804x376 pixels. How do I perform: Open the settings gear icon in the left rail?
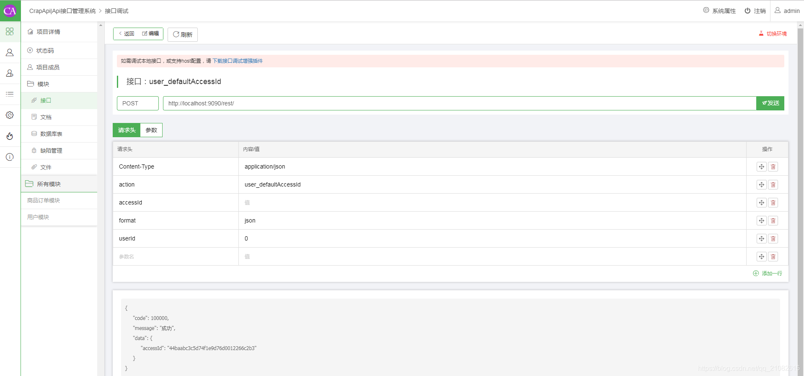pos(10,115)
